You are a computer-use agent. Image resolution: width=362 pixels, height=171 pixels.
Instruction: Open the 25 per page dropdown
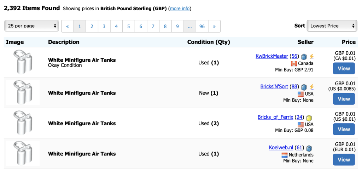pos(32,26)
